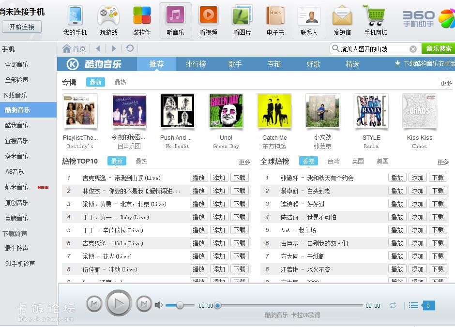455x327 pixels.
Task: Click the 开始连接 button
Action: click(22, 27)
